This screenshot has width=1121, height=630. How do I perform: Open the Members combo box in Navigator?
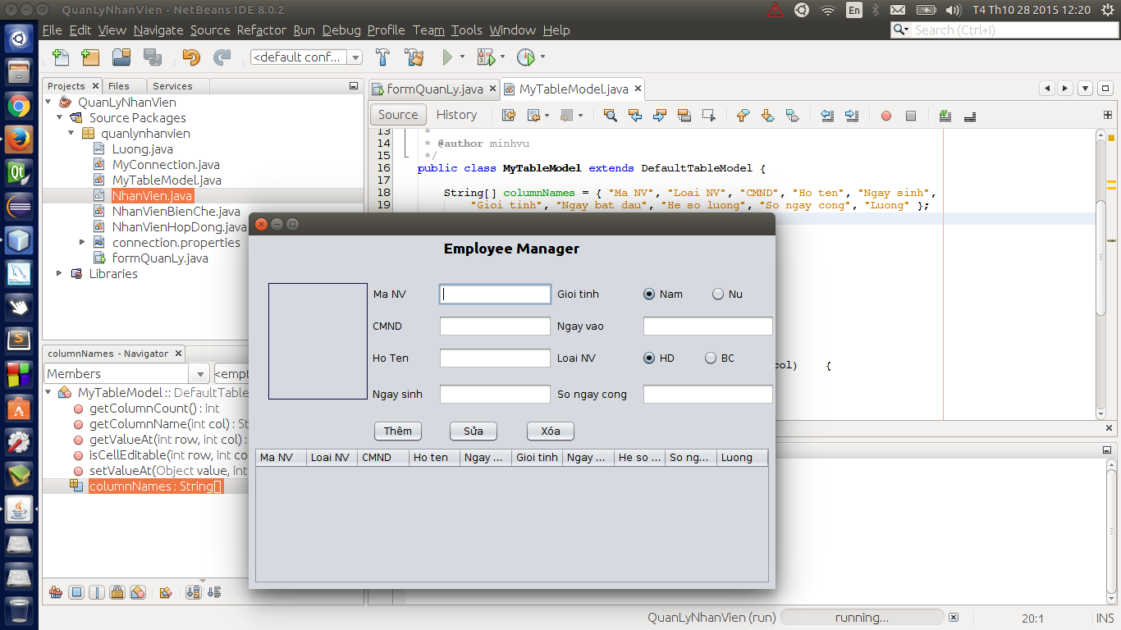127,374
